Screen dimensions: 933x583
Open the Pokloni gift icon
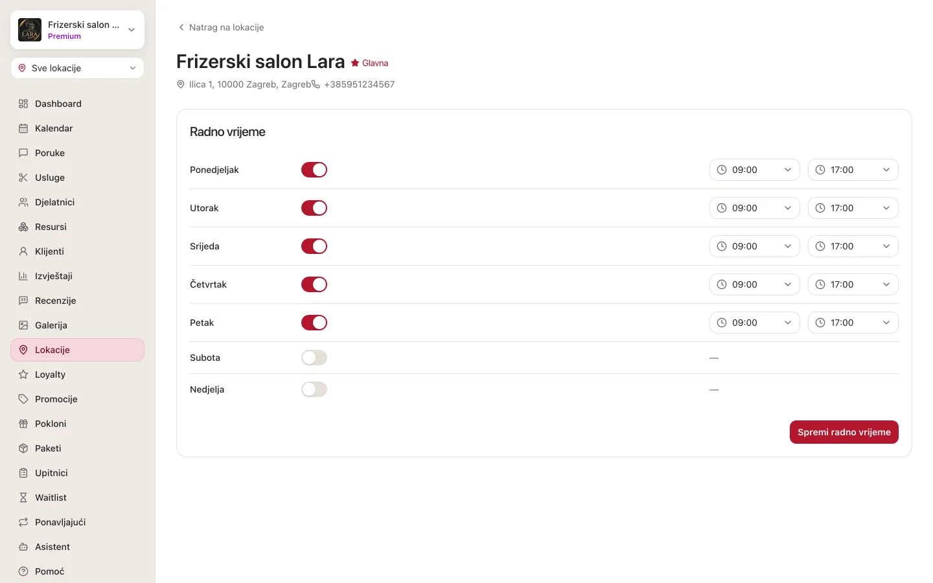[23, 424]
